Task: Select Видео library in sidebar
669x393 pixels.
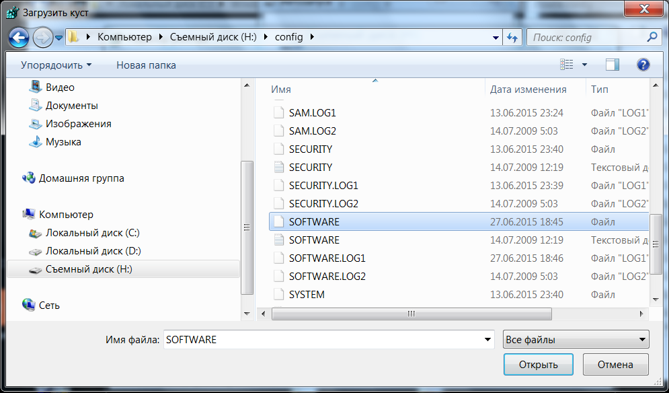Action: 59,87
